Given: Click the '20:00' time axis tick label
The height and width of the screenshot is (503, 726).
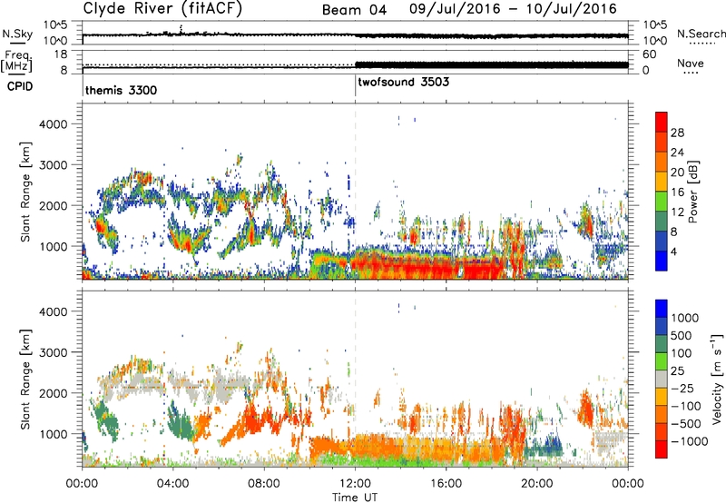Looking at the screenshot, I should [536, 484].
